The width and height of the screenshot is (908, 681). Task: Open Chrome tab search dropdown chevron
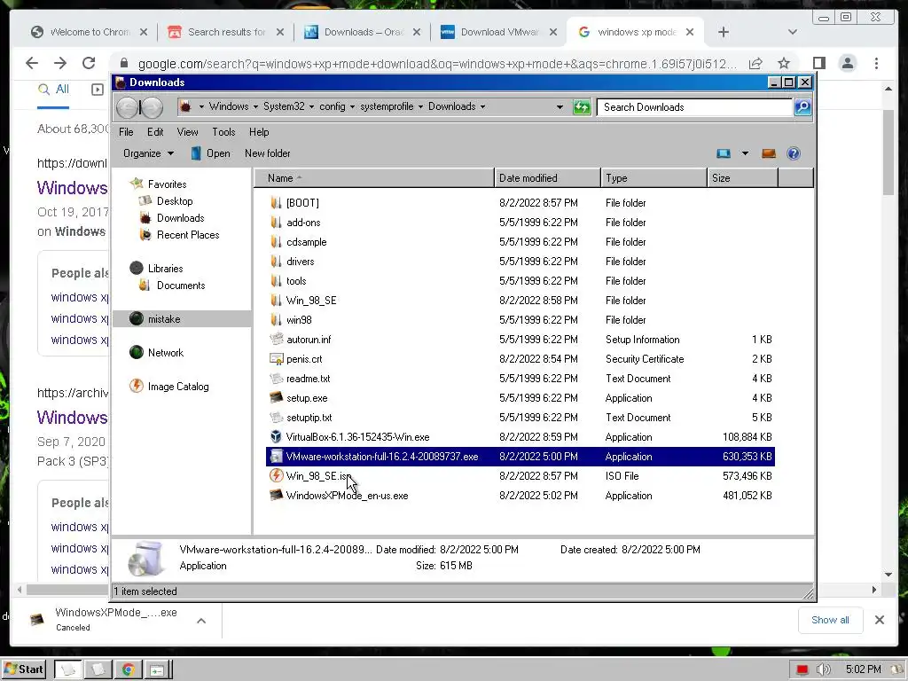[793, 33]
